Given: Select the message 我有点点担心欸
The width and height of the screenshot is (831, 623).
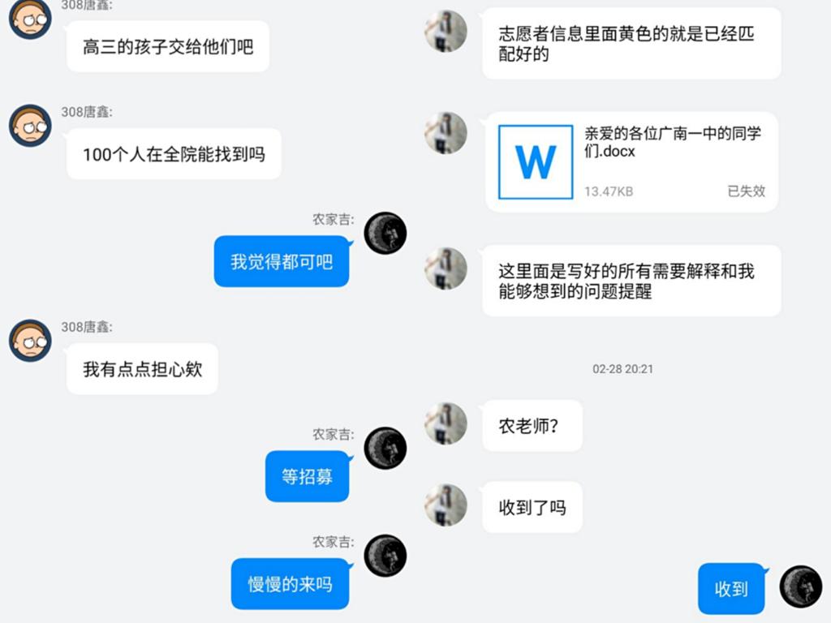Looking at the screenshot, I should (x=142, y=369).
